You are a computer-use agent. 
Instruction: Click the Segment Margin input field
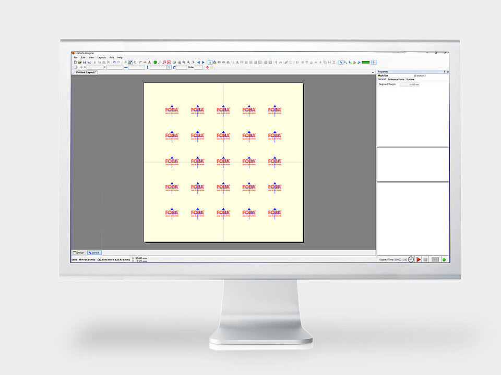[x=409, y=85]
